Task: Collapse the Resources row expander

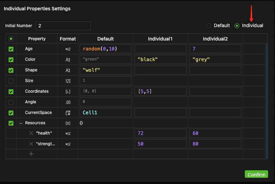Action: (x=21, y=123)
